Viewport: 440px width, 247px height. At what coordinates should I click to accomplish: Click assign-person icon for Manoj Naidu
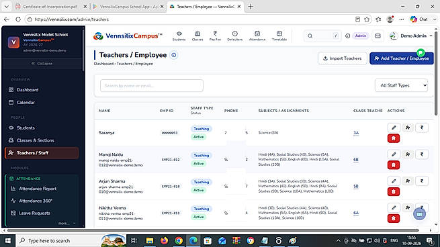(408, 154)
